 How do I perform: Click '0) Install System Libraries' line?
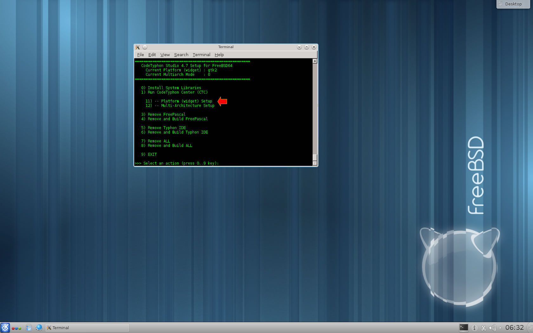pyautogui.click(x=171, y=88)
